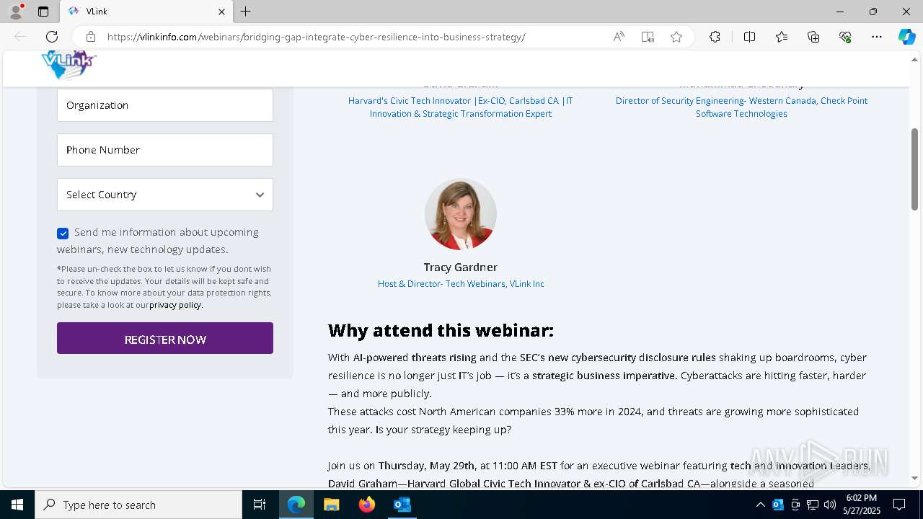Click the taskbar search box

point(138,505)
